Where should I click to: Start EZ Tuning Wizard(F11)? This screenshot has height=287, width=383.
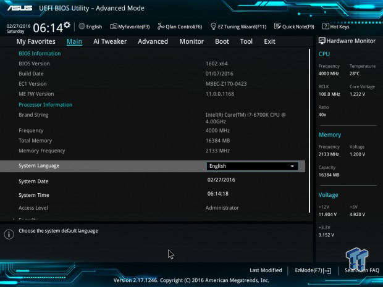coord(238,27)
